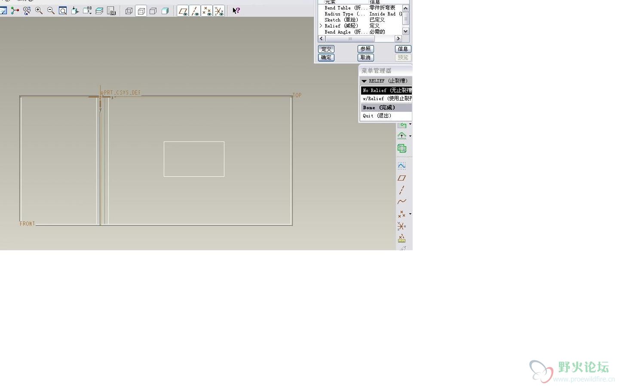Image resolution: width=619 pixels, height=387 pixels.
Task: Click the yellow ruler analysis icon
Action: tap(402, 238)
